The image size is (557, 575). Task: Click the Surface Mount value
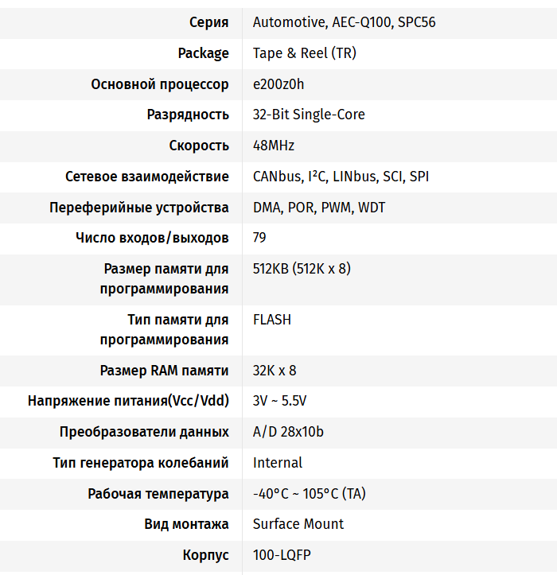point(298,524)
